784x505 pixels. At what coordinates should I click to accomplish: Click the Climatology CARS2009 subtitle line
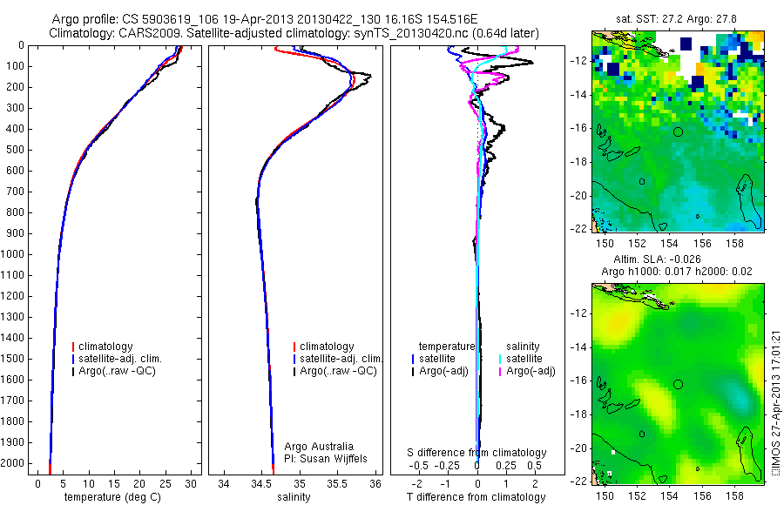pos(294,33)
